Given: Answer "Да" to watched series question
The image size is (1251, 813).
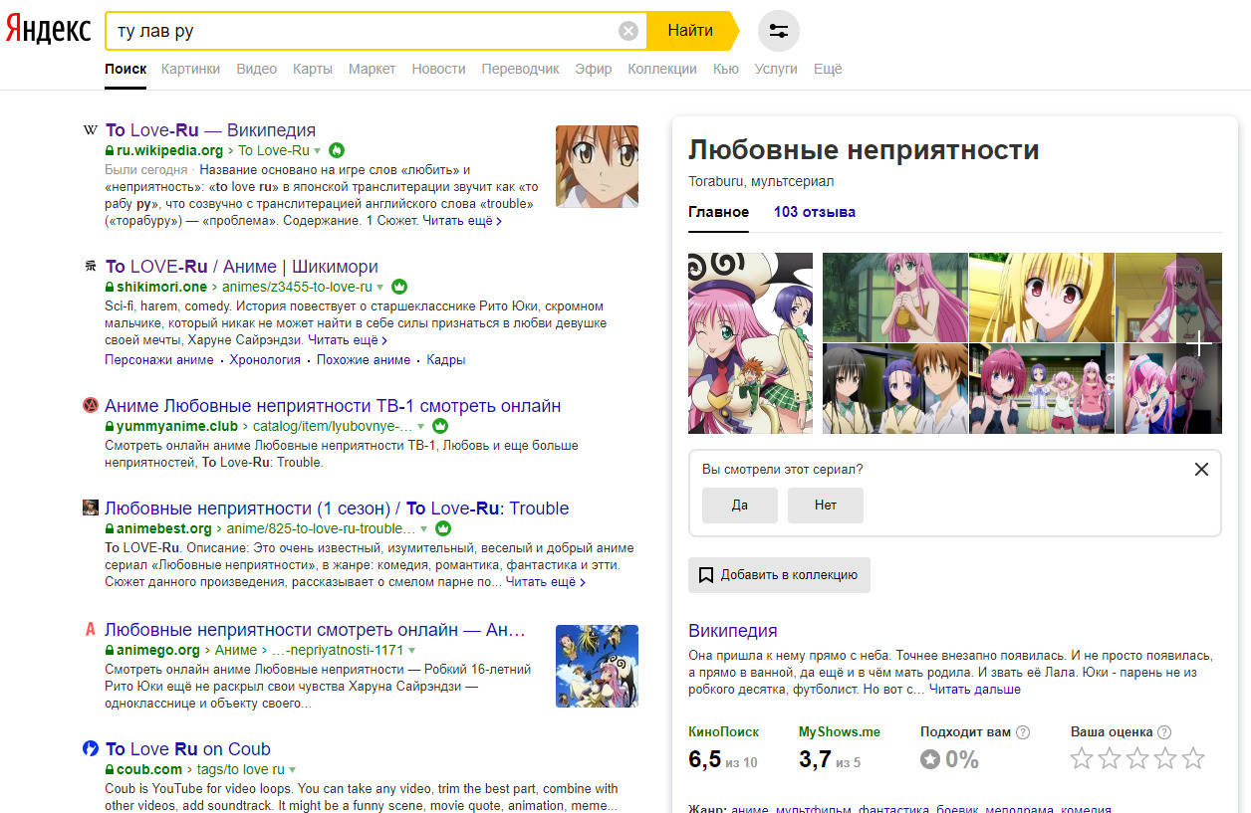Looking at the screenshot, I should point(739,506).
